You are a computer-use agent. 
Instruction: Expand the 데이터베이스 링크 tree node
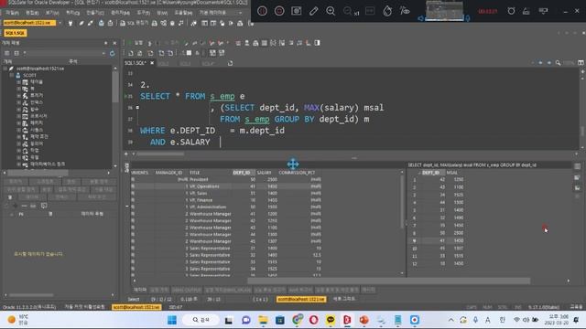[18, 164]
